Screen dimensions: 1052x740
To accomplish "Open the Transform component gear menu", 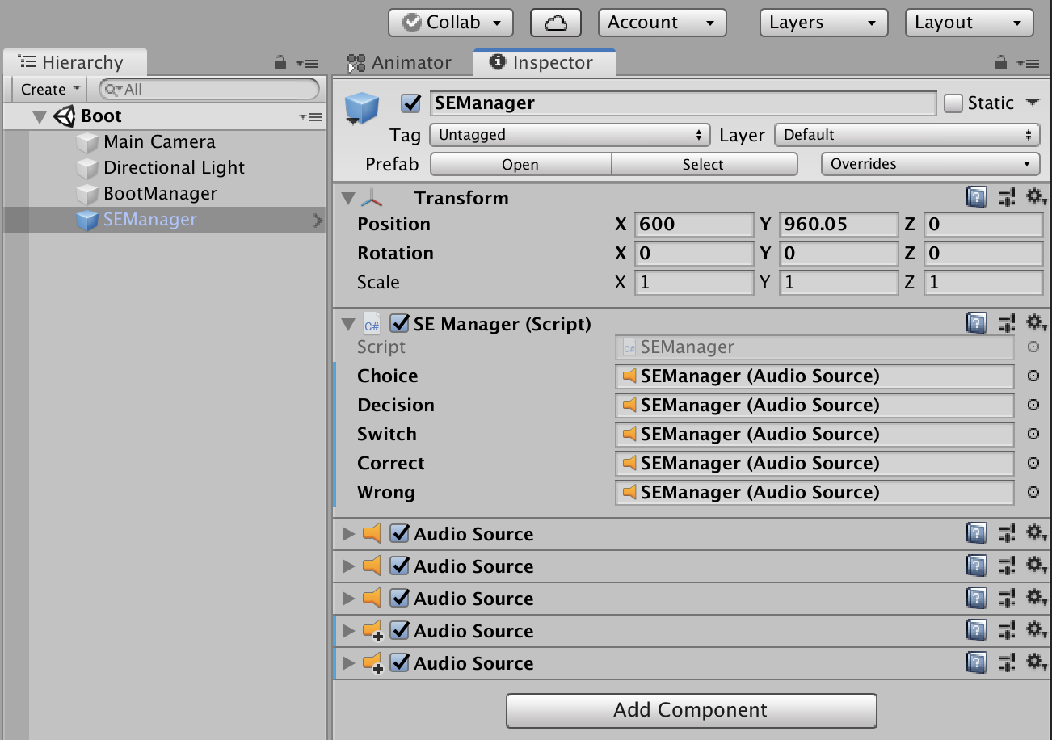I will (1037, 197).
